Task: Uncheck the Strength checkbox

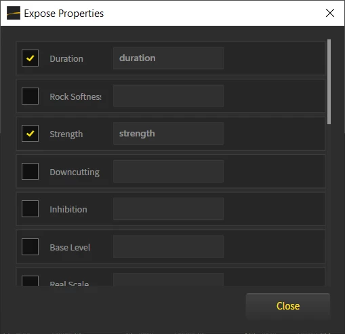Action: (30, 134)
